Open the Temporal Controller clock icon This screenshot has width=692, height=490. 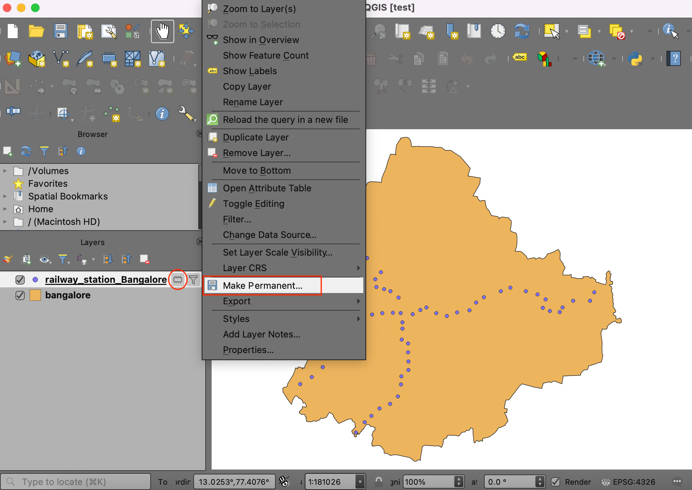498,31
